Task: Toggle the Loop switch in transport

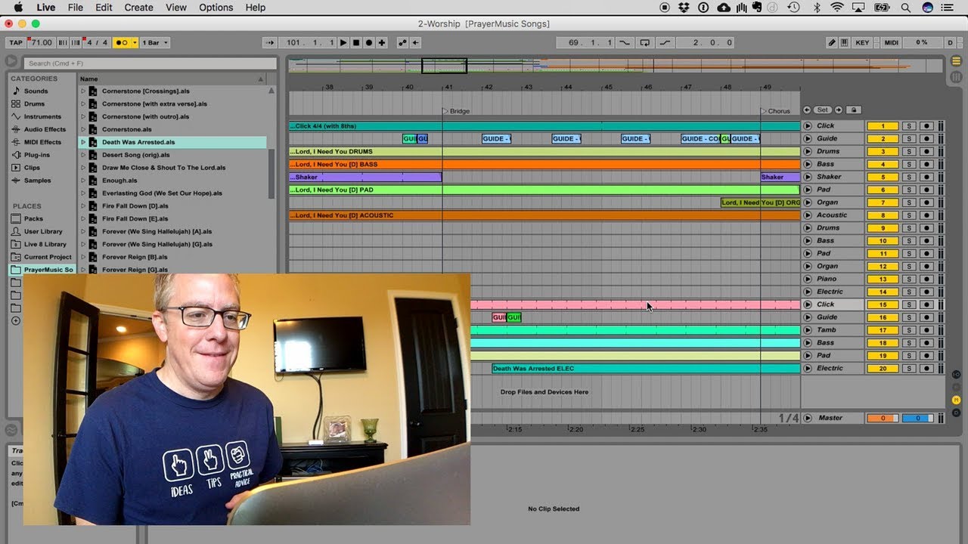Action: tap(644, 43)
